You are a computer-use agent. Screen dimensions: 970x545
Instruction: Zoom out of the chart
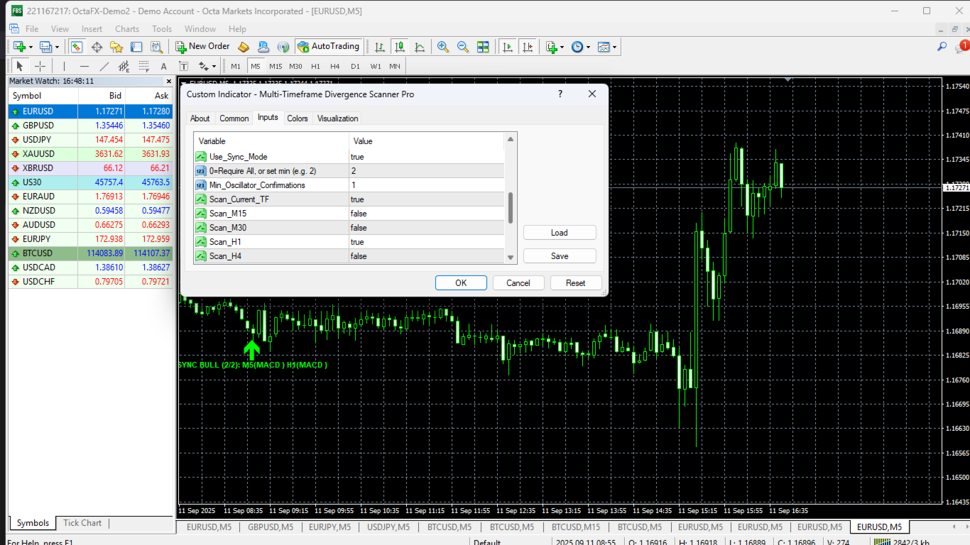(x=463, y=47)
